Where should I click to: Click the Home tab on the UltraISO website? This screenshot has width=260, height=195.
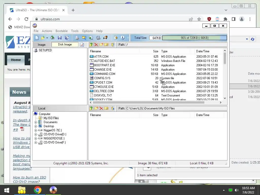coord(16,60)
